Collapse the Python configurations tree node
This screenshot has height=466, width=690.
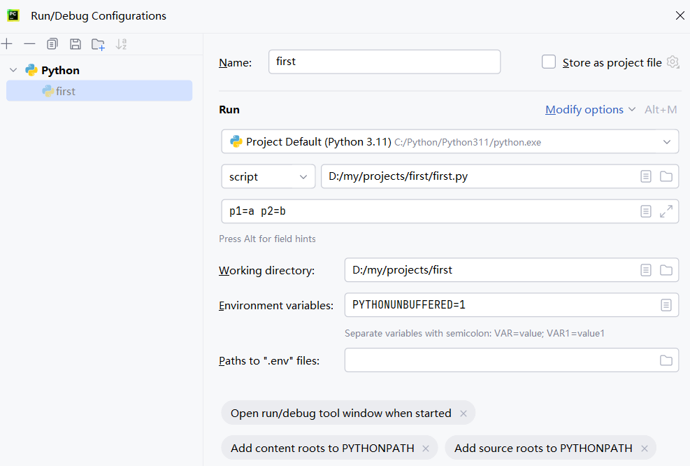click(14, 70)
